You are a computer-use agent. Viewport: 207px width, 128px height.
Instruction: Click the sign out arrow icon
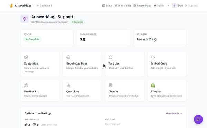186,5
